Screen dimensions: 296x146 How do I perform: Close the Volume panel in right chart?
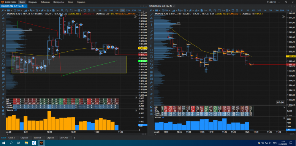pyautogui.click(x=284, y=118)
